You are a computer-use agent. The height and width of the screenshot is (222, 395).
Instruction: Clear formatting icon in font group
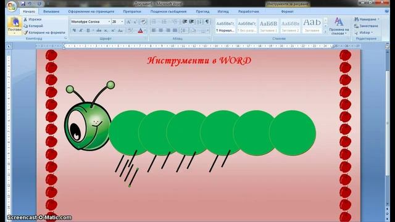click(x=143, y=22)
